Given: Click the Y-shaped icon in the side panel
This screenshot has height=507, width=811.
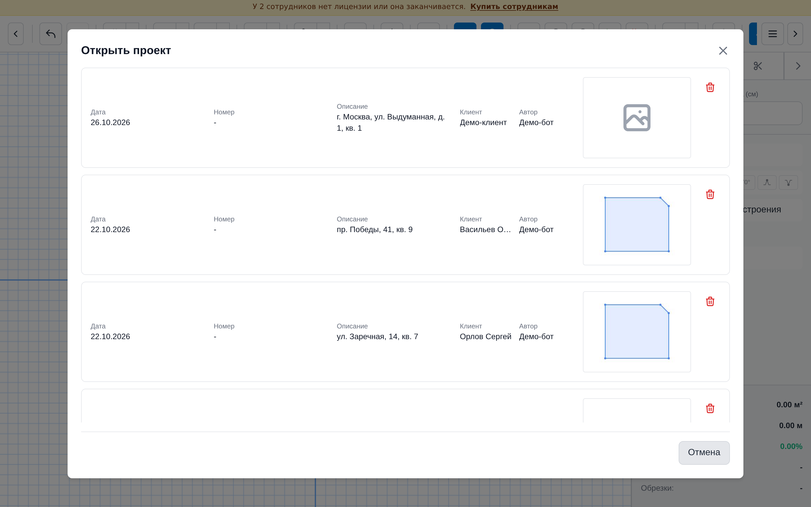Looking at the screenshot, I should tap(788, 183).
